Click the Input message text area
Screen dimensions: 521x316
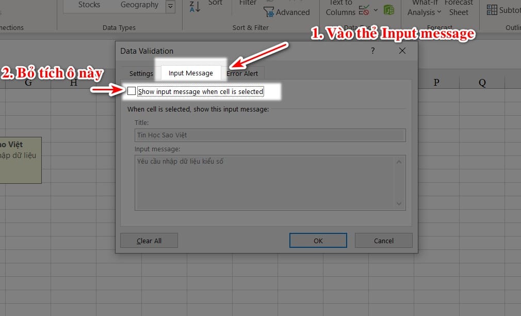[x=270, y=183]
